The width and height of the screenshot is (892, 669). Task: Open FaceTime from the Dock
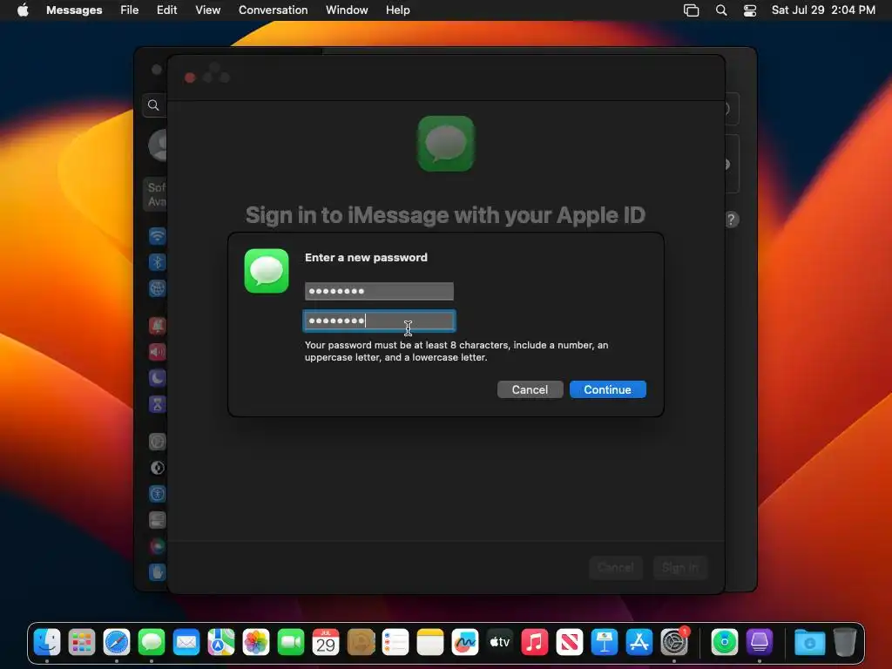click(x=291, y=642)
